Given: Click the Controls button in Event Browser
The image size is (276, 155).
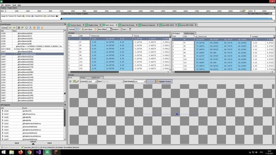Looking at the screenshot, I should 4,28.
